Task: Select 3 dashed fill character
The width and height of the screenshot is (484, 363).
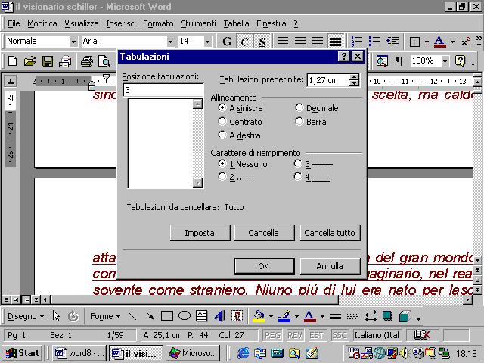Action: point(314,164)
